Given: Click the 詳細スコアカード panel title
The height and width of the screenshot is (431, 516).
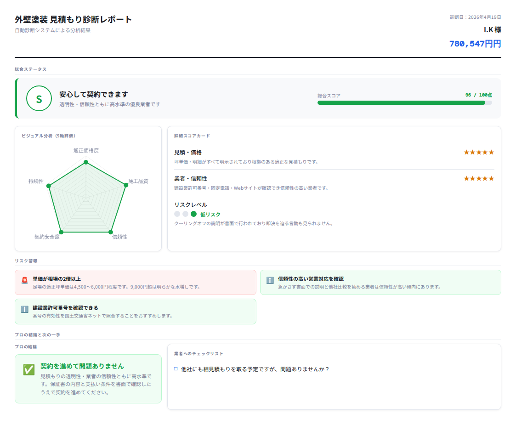Looking at the screenshot, I should point(192,136).
